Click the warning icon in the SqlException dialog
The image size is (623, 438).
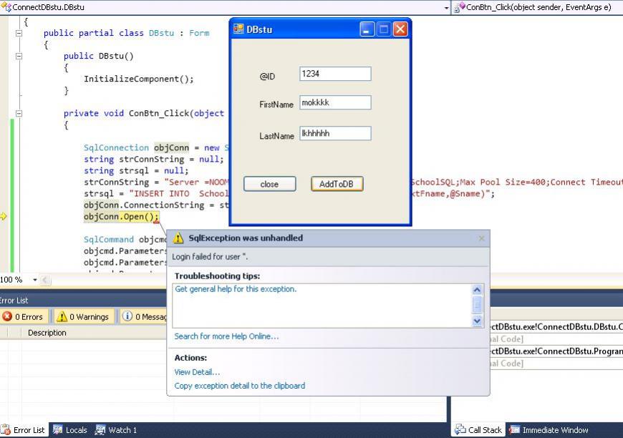click(x=178, y=238)
